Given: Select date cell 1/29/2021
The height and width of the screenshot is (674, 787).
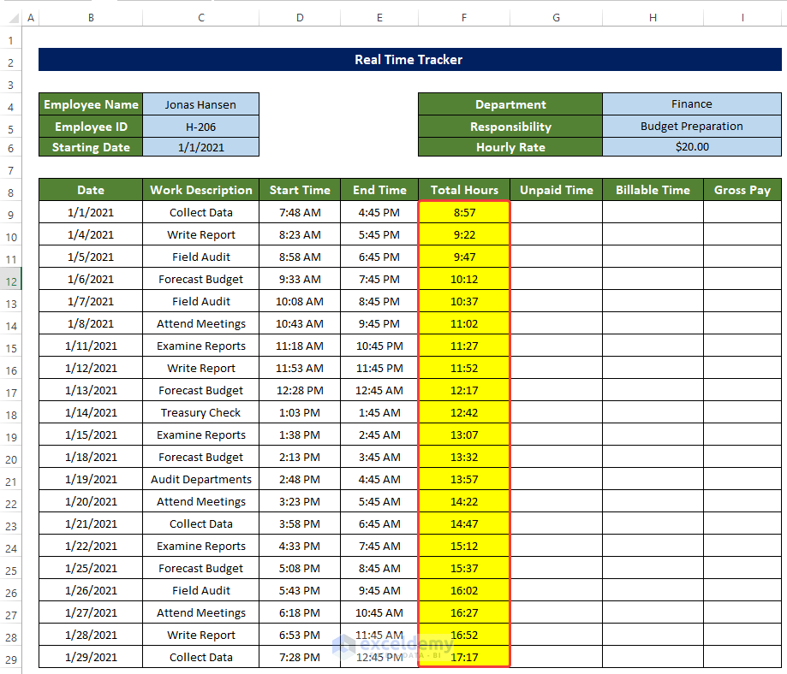Looking at the screenshot, I should pos(91,657).
